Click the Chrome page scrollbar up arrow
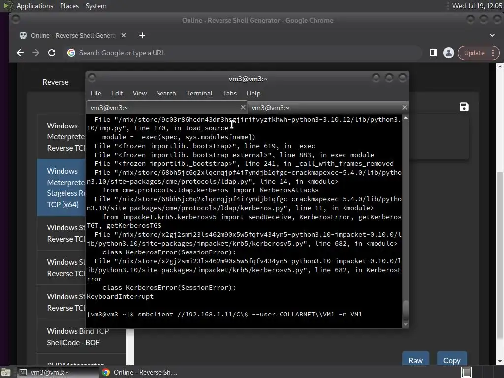 pyautogui.click(x=500, y=66)
